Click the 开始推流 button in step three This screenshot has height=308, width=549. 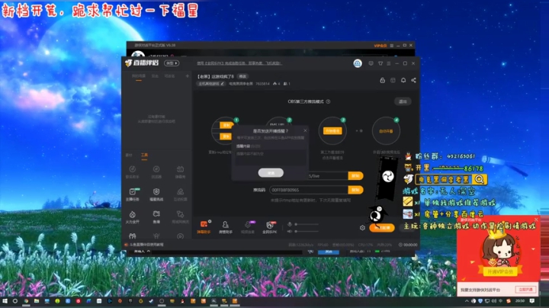(332, 131)
